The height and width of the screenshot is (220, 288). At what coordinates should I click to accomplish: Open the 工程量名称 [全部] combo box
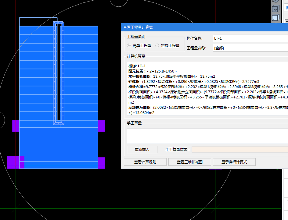click(x=250, y=48)
